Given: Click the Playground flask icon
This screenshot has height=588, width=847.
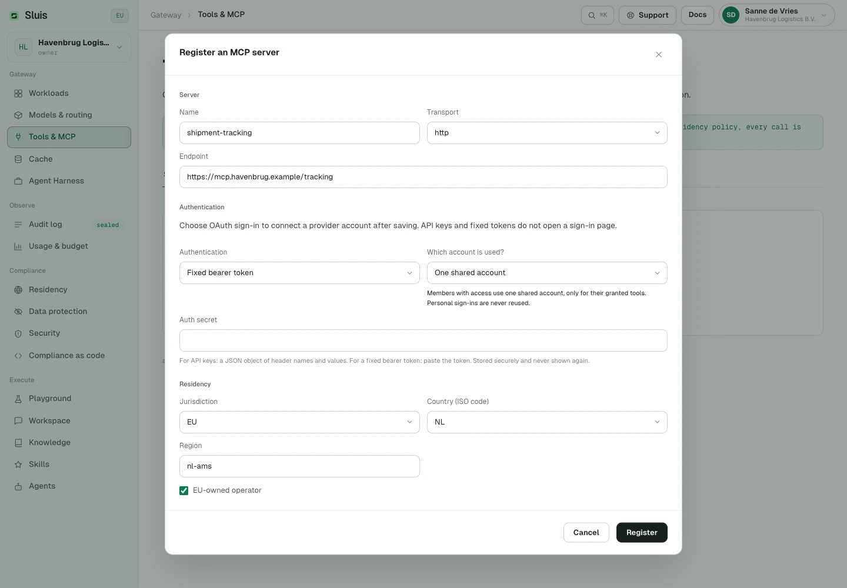Looking at the screenshot, I should point(18,399).
